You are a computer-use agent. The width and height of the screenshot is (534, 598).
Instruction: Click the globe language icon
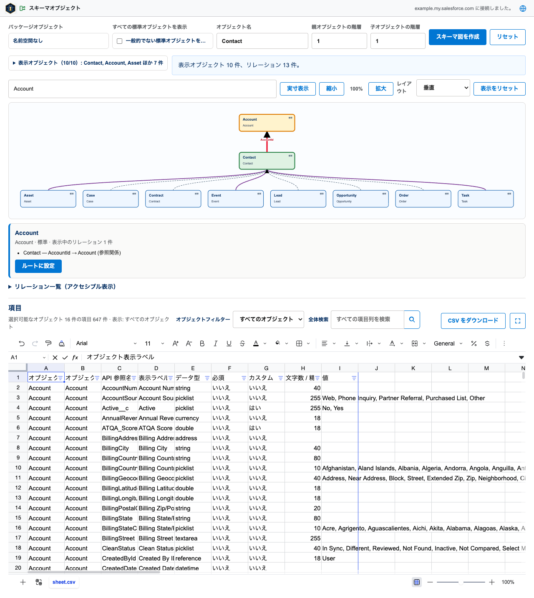point(523,8)
